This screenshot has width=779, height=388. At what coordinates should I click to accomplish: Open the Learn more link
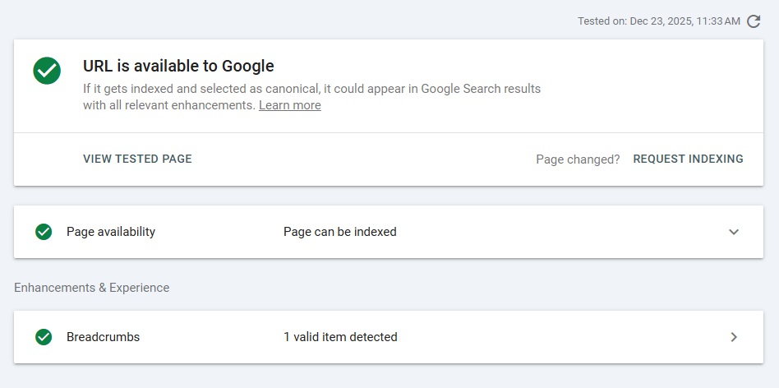pos(289,105)
